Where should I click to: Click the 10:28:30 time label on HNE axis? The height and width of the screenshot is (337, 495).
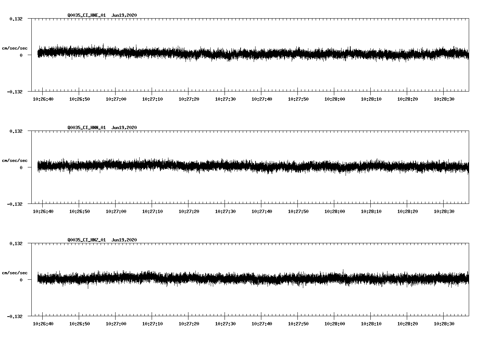(x=444, y=99)
